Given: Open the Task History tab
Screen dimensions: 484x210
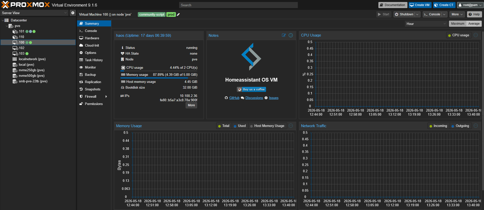Looking at the screenshot, I should click(94, 60).
